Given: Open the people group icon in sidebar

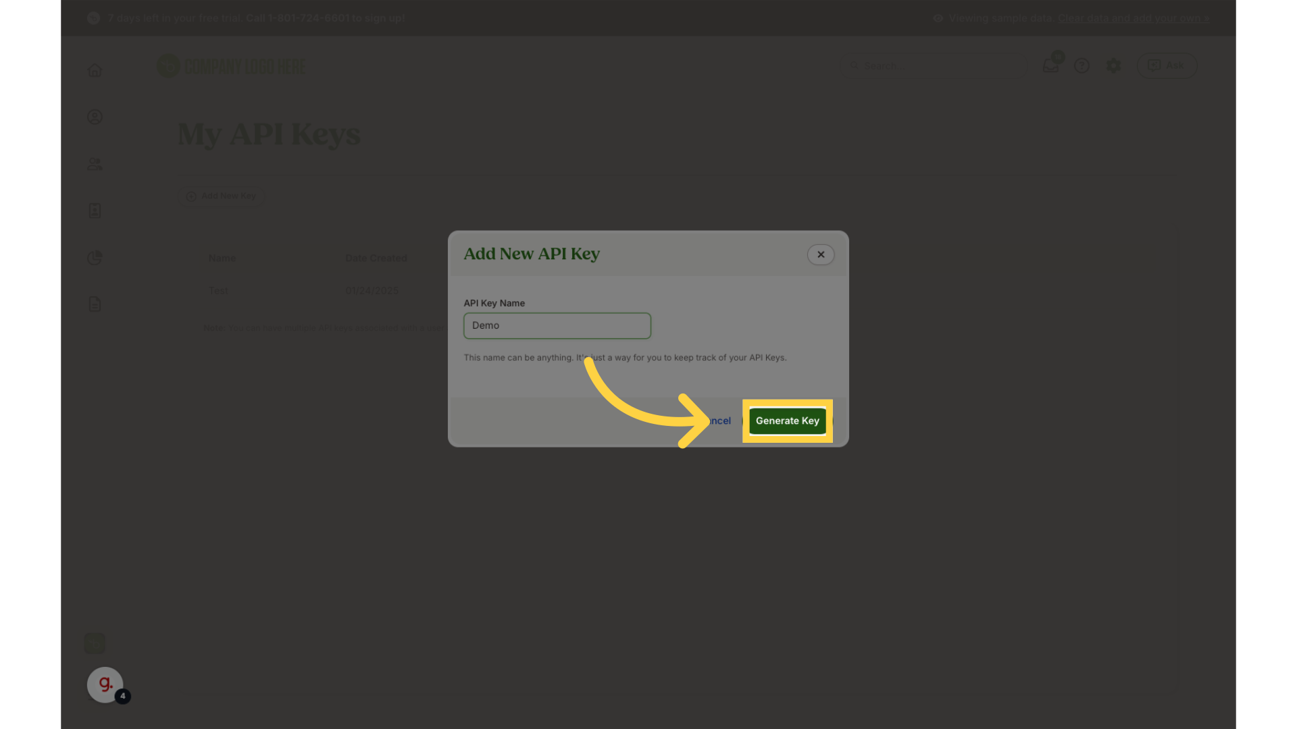Looking at the screenshot, I should [95, 164].
